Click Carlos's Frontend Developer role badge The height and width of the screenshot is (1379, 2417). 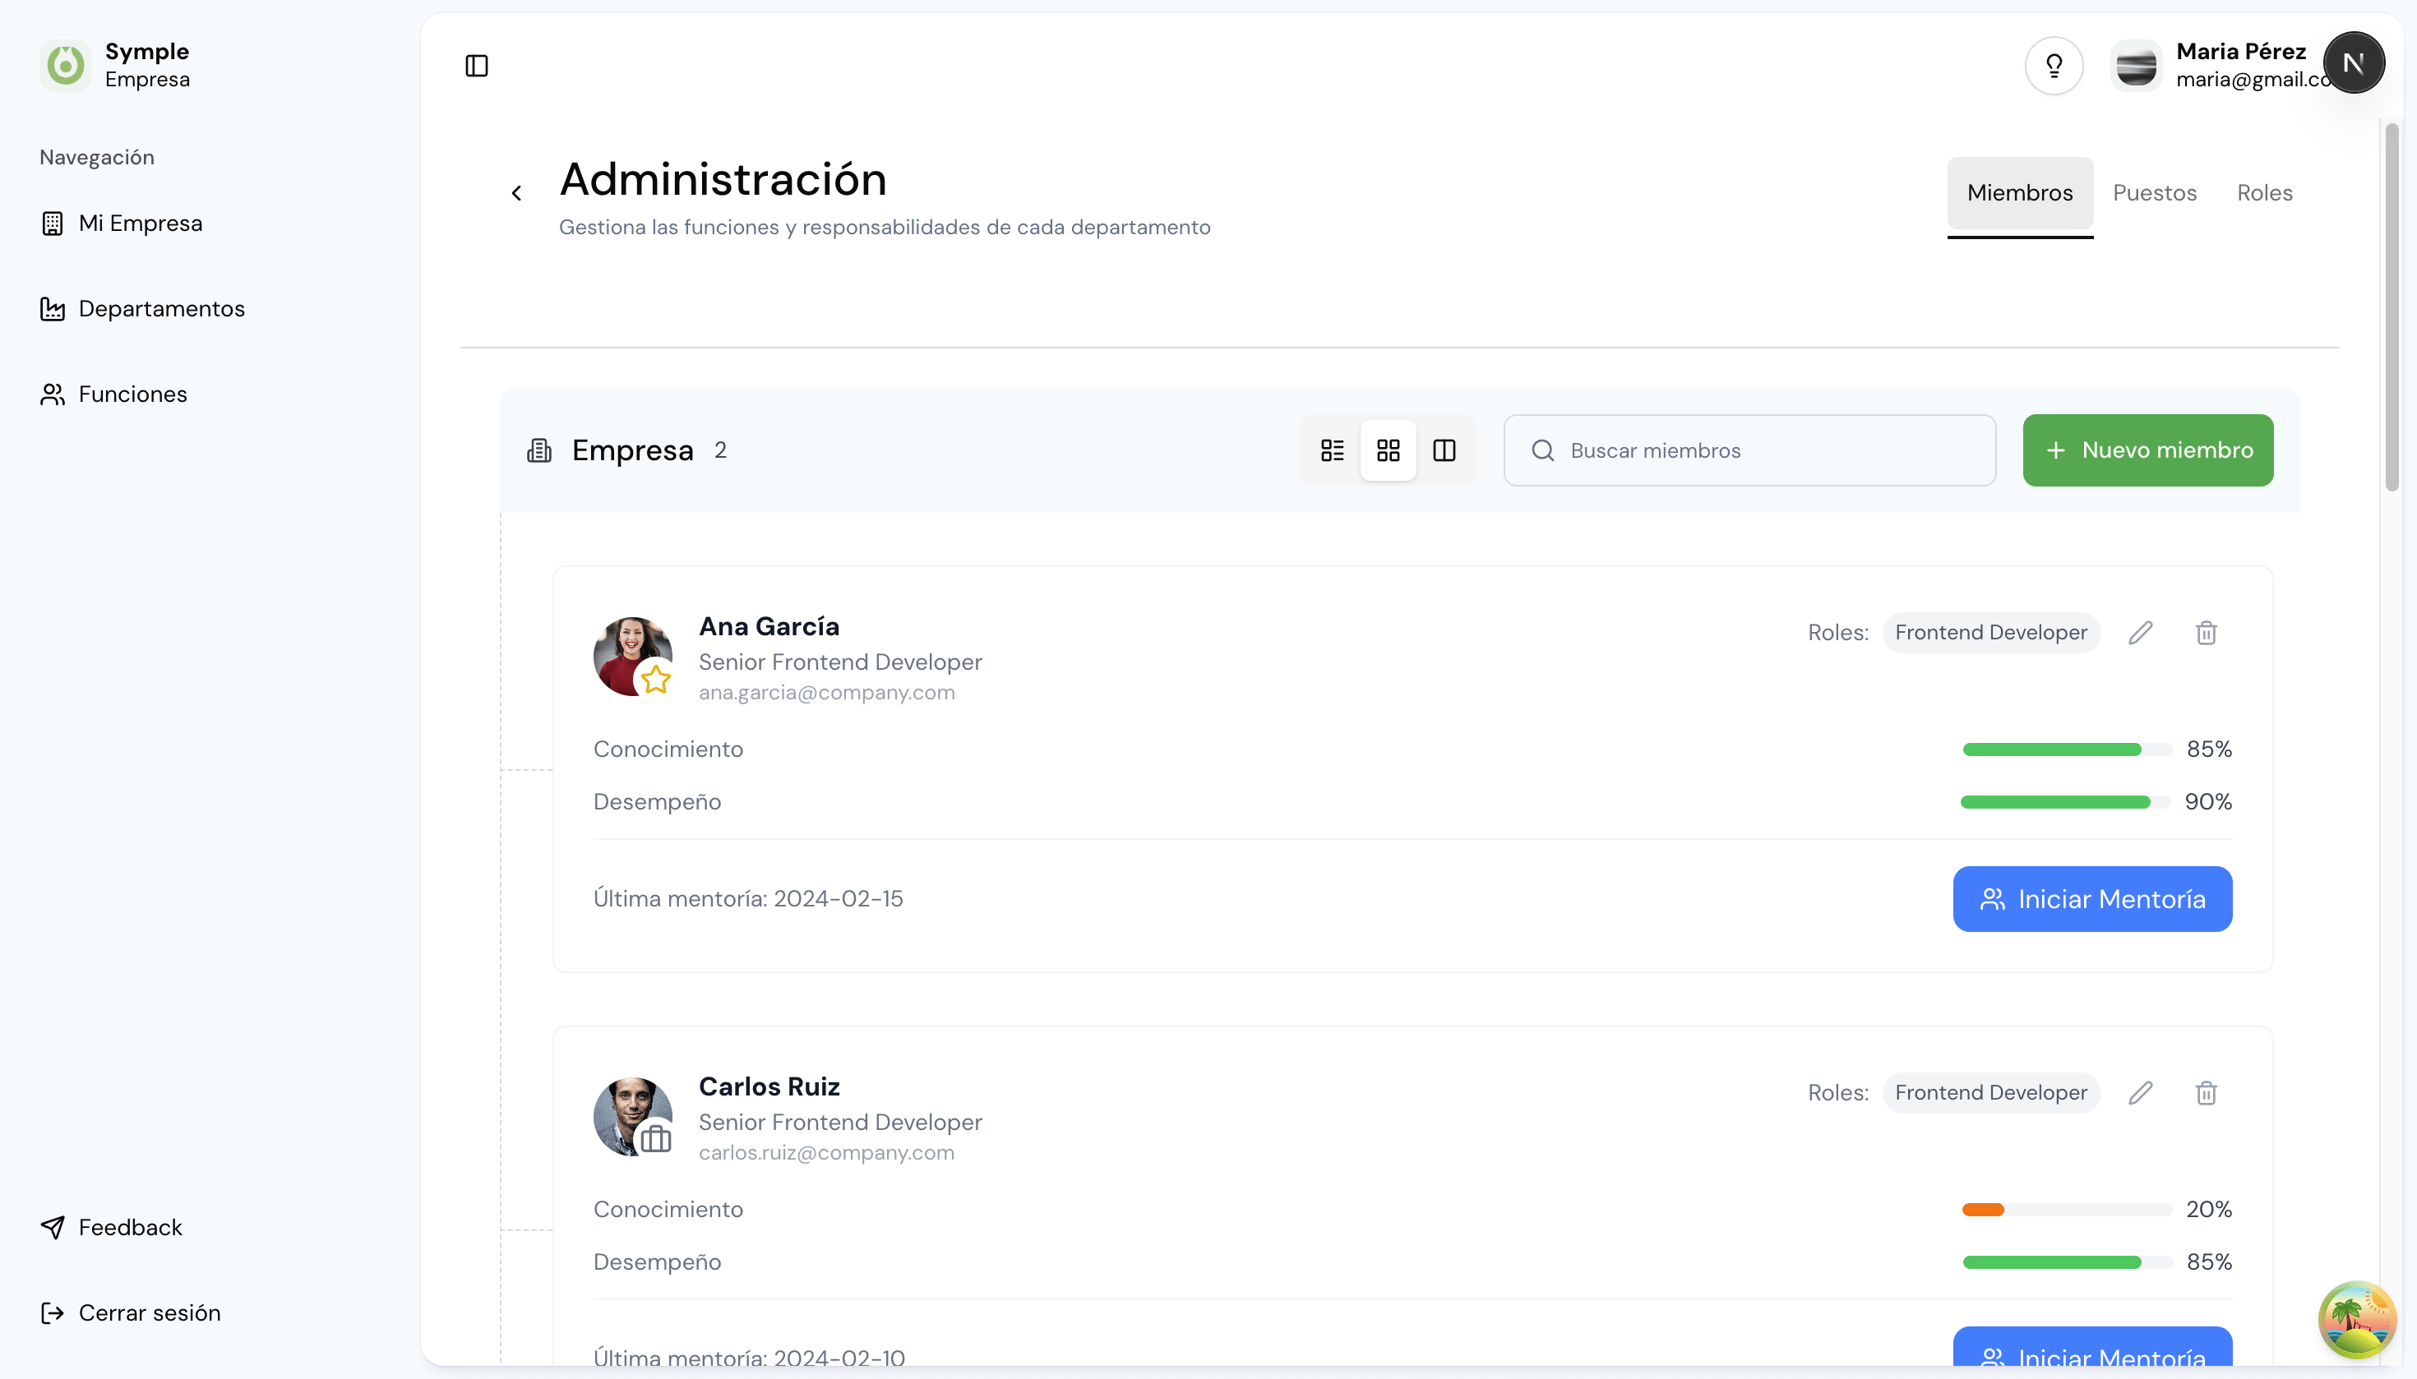(1990, 1093)
